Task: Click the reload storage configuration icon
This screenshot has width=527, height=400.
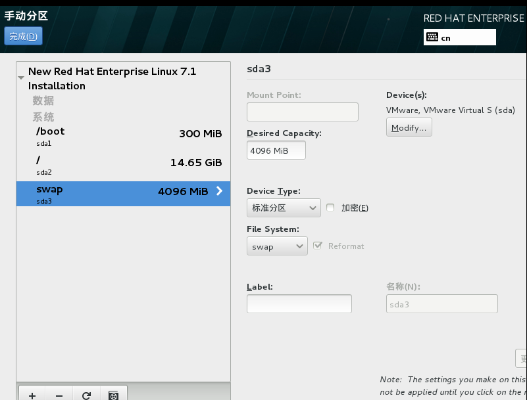Action: pyautogui.click(x=86, y=395)
